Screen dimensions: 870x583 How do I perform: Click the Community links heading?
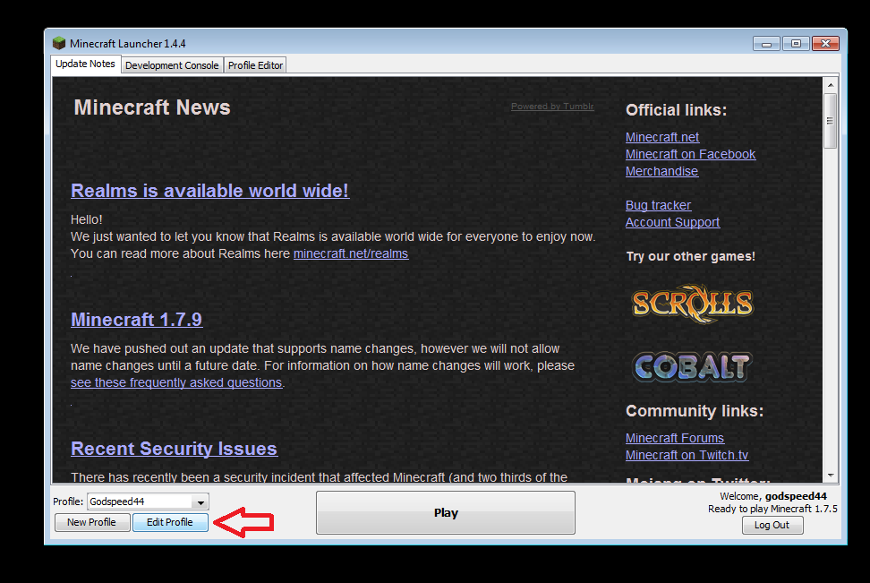(x=695, y=411)
